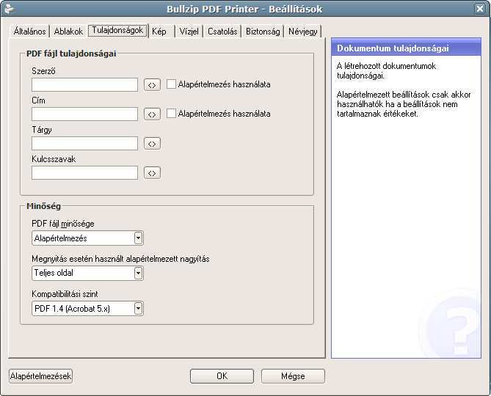Cancel with the Mégse button
Screen dimensions: 491x396
coord(293,376)
